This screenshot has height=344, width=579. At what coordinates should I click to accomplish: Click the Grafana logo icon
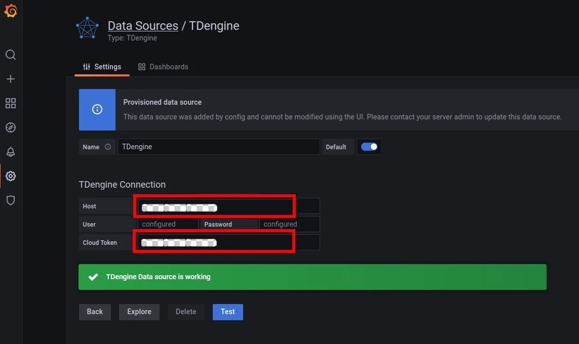(x=11, y=11)
